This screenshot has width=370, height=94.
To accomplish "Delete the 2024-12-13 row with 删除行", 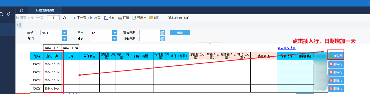I will pyautogui.click(x=336, y=64).
